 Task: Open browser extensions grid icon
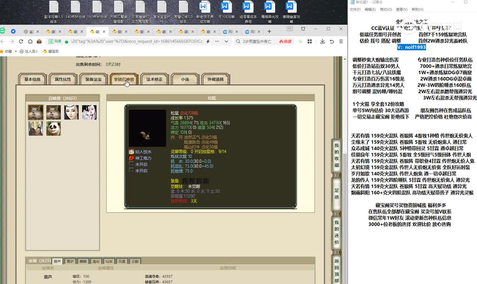point(310,41)
